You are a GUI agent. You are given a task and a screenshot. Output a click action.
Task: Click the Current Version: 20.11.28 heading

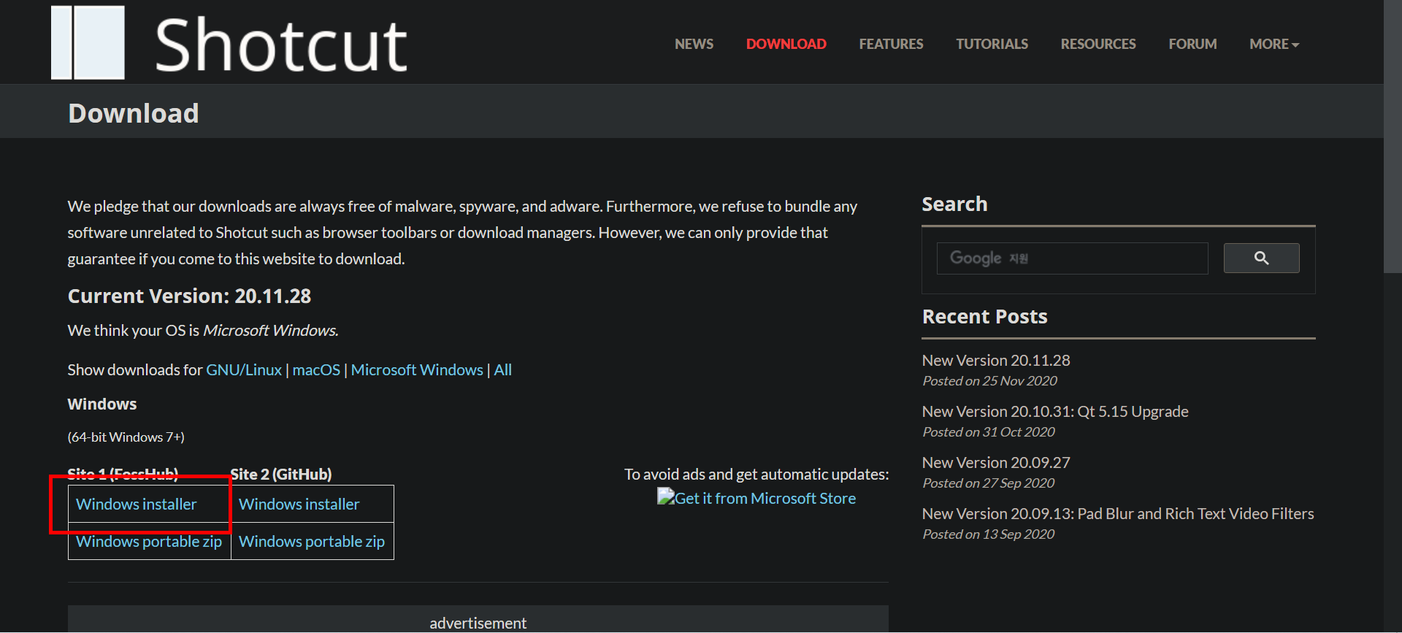click(189, 296)
